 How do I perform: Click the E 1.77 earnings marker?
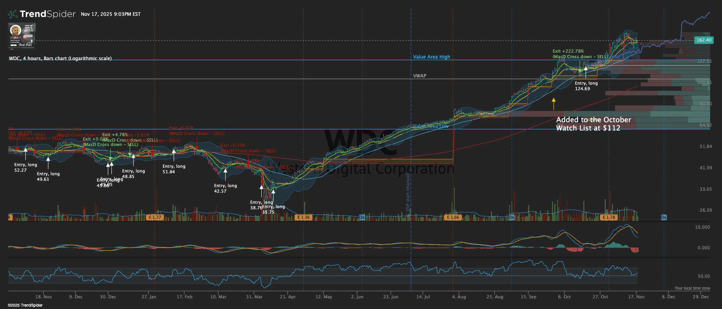(154, 217)
